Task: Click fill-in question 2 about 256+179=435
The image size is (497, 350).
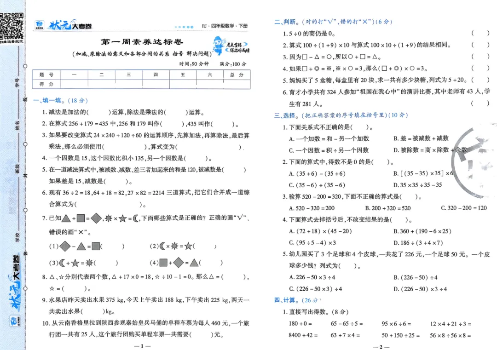Action: (140, 124)
